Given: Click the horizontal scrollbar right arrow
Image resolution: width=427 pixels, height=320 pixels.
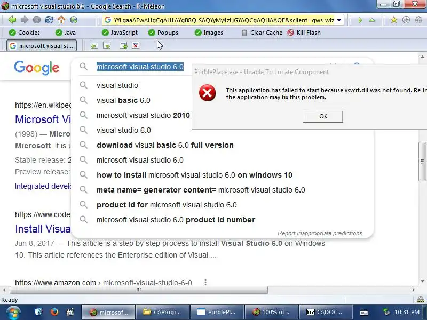Looking at the screenshot, I should pyautogui.click(x=413, y=290).
